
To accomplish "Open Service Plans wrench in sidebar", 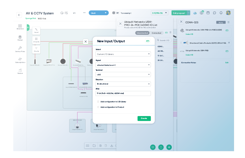I will coord(20,48).
